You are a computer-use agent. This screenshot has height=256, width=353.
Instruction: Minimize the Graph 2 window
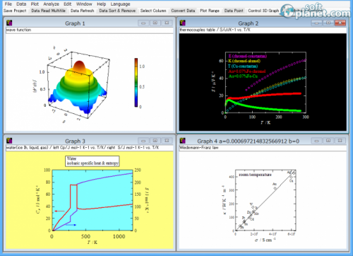pos(316,23)
